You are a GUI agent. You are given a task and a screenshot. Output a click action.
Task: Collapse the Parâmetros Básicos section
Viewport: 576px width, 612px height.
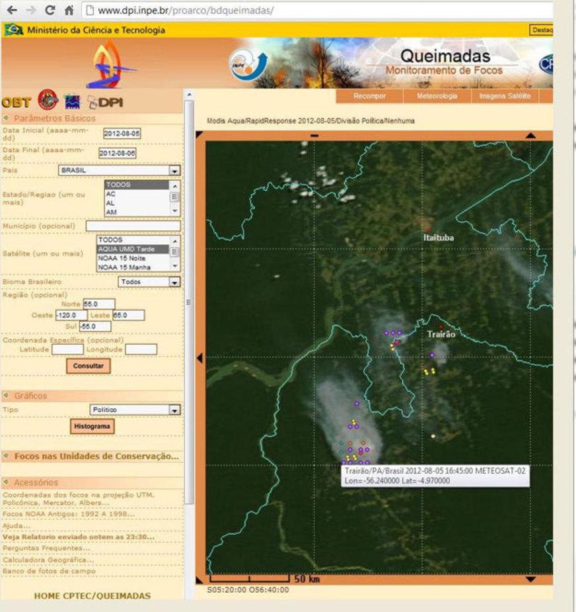[x=6, y=118]
